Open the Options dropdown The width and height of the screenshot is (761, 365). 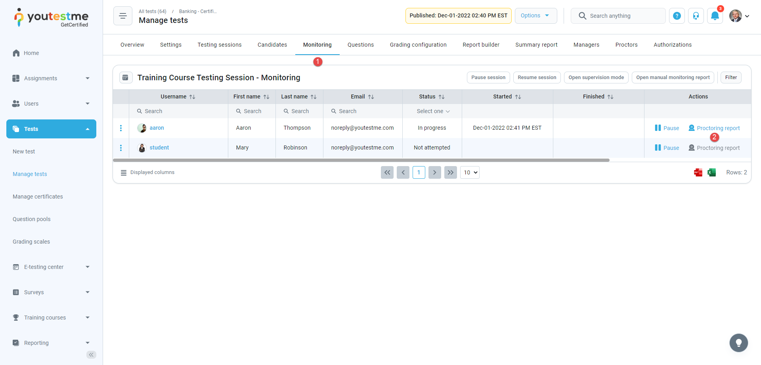coord(535,16)
